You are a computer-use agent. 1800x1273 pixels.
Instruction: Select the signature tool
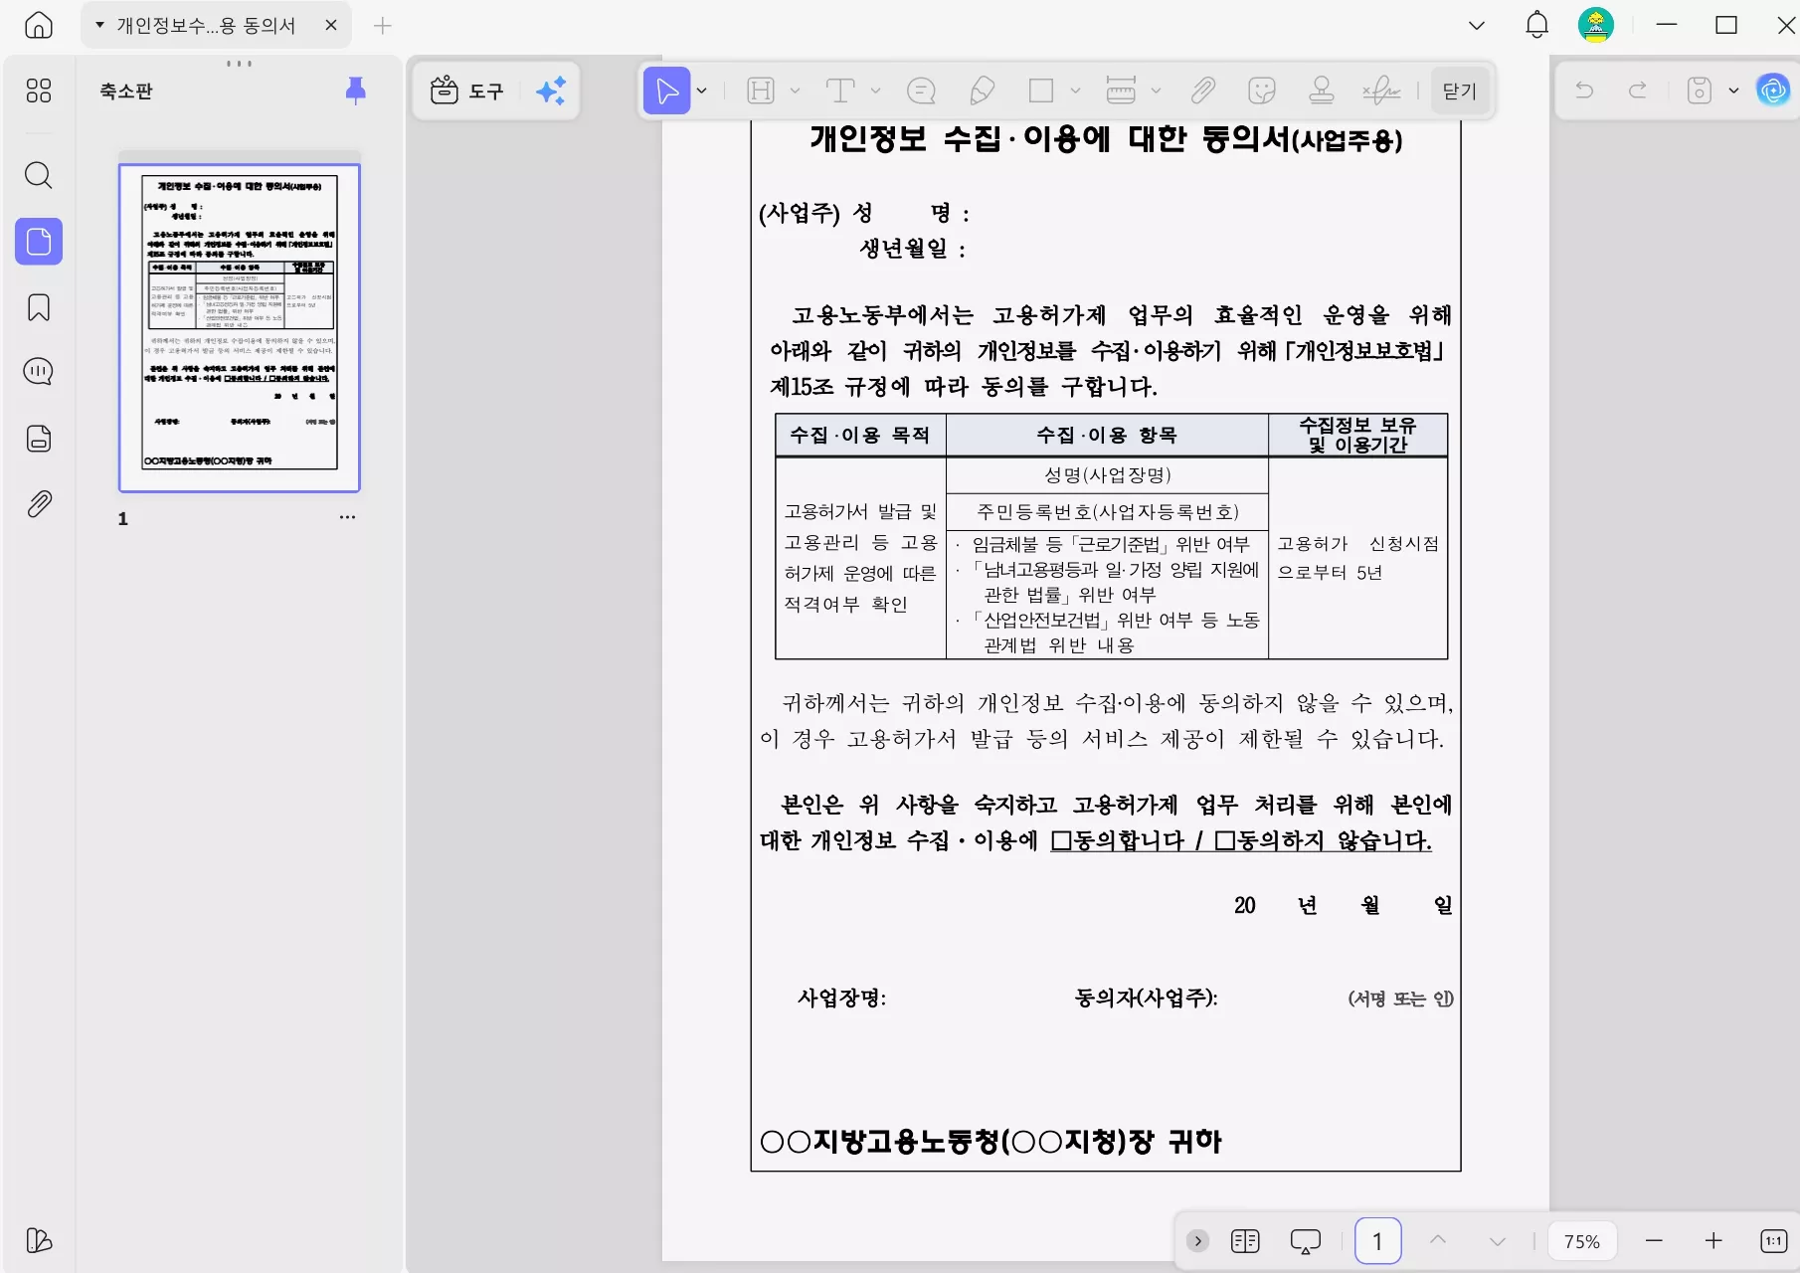click(1381, 91)
